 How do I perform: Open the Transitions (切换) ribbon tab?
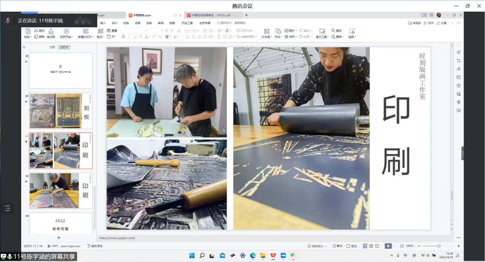[126, 23]
